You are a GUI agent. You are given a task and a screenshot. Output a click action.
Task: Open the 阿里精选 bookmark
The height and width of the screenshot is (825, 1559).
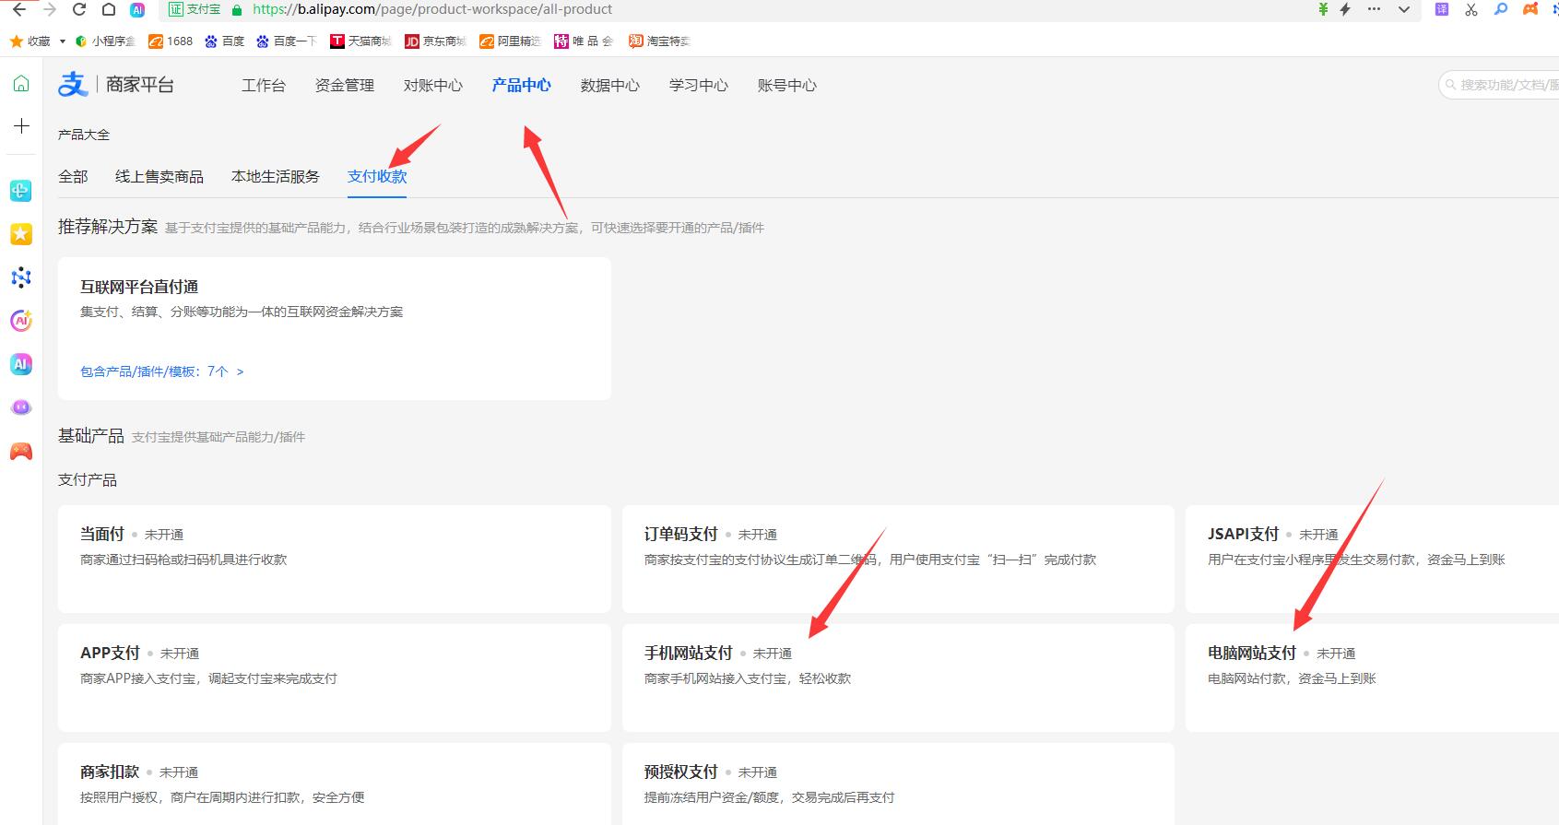coord(511,41)
